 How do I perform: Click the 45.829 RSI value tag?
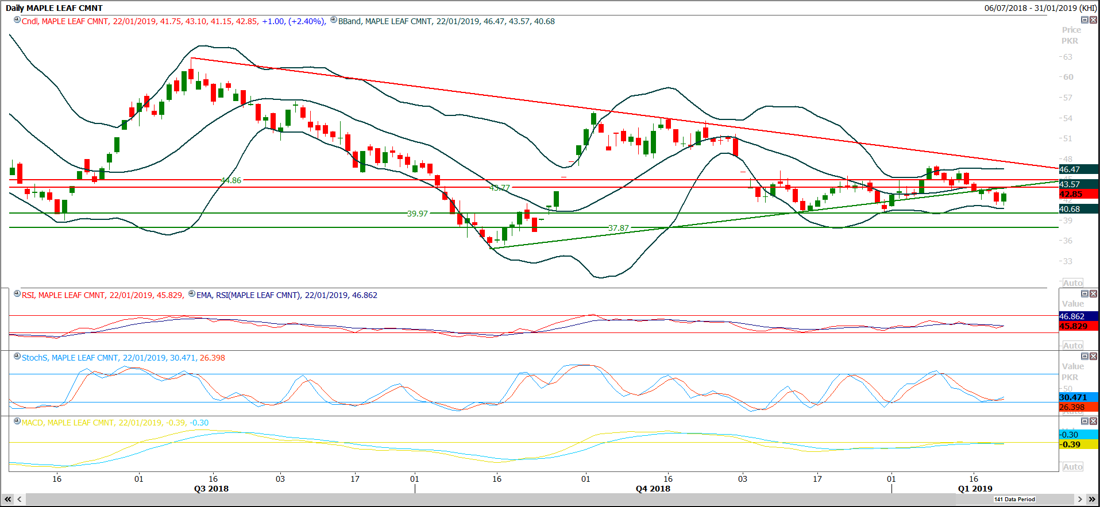point(1079,326)
